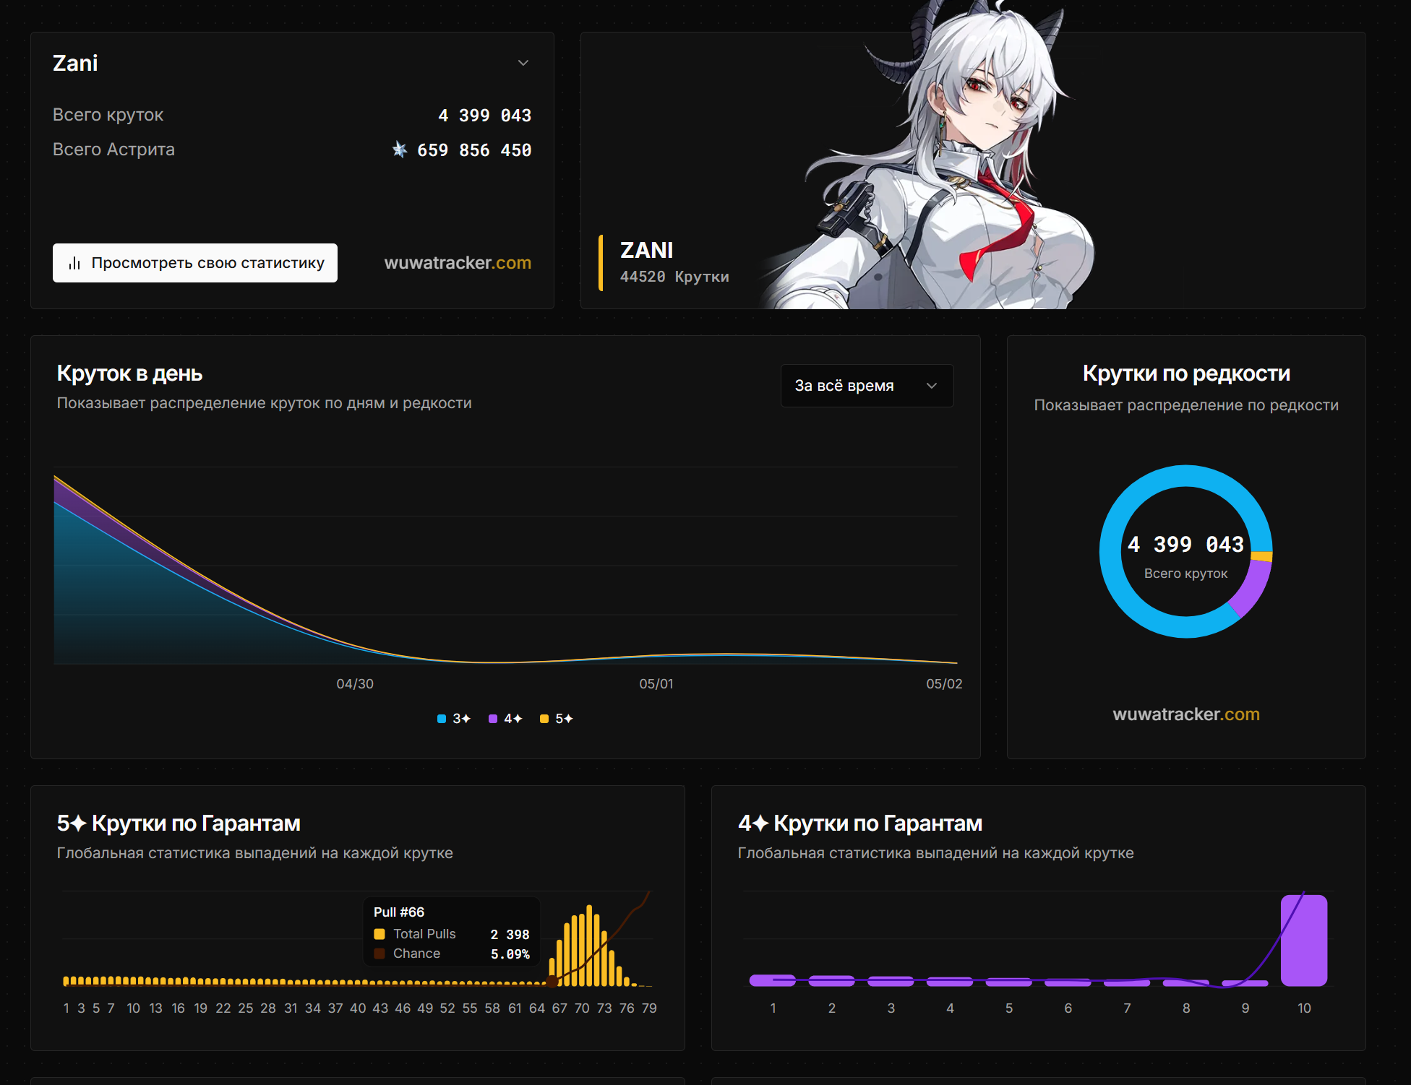The width and height of the screenshot is (1411, 1085).
Task: Click the tall purple bar at pull 10
Action: click(x=1304, y=941)
